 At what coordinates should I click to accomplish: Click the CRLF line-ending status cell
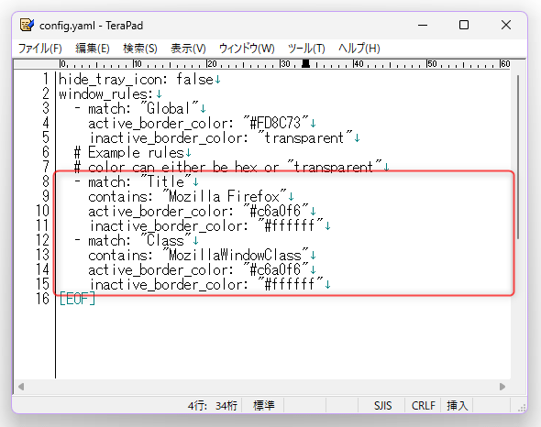[x=423, y=405]
